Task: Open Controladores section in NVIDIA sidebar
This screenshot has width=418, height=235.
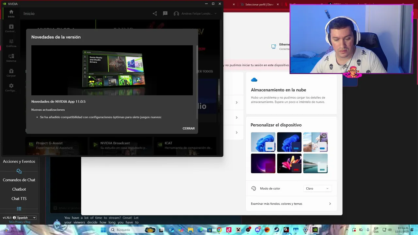Action: tap(11, 28)
